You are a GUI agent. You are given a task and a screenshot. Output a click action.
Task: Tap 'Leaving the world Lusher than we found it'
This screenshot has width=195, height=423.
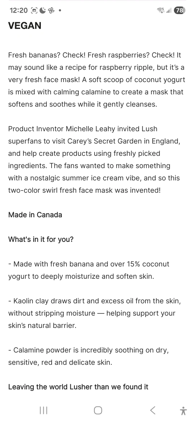(x=78, y=387)
